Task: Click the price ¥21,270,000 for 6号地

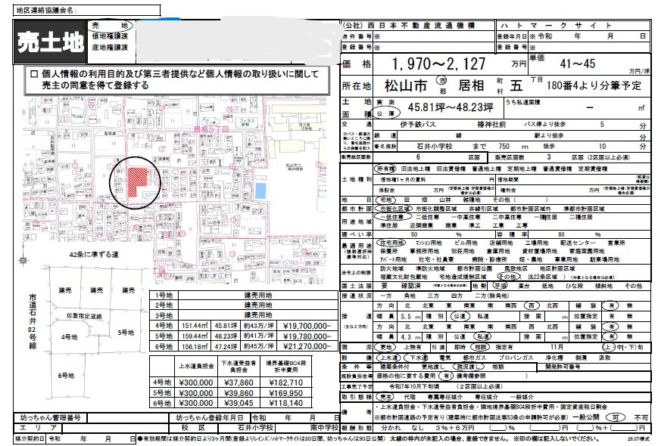Action: (x=307, y=346)
